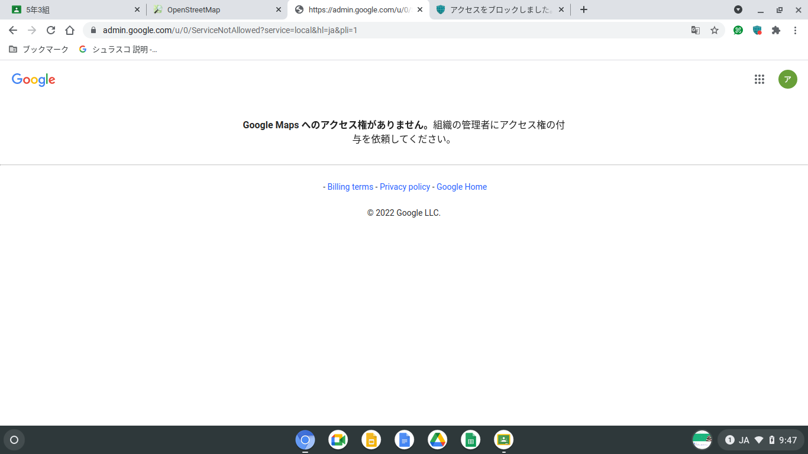The height and width of the screenshot is (454, 808).
Task: Launch Google Slides from the shelf
Action: [x=371, y=440]
